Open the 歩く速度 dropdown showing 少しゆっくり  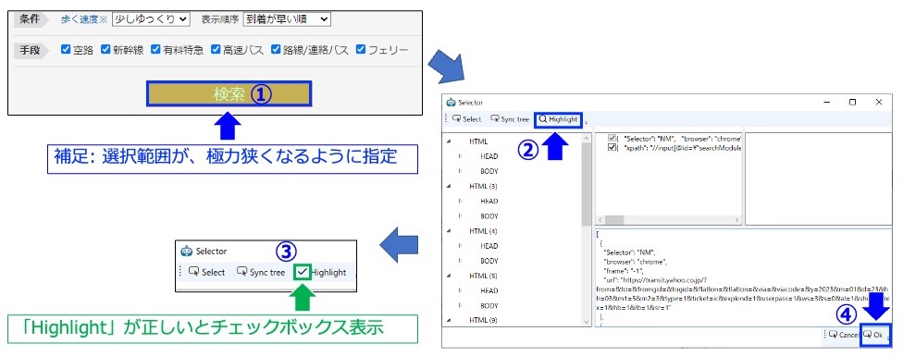tap(150, 19)
